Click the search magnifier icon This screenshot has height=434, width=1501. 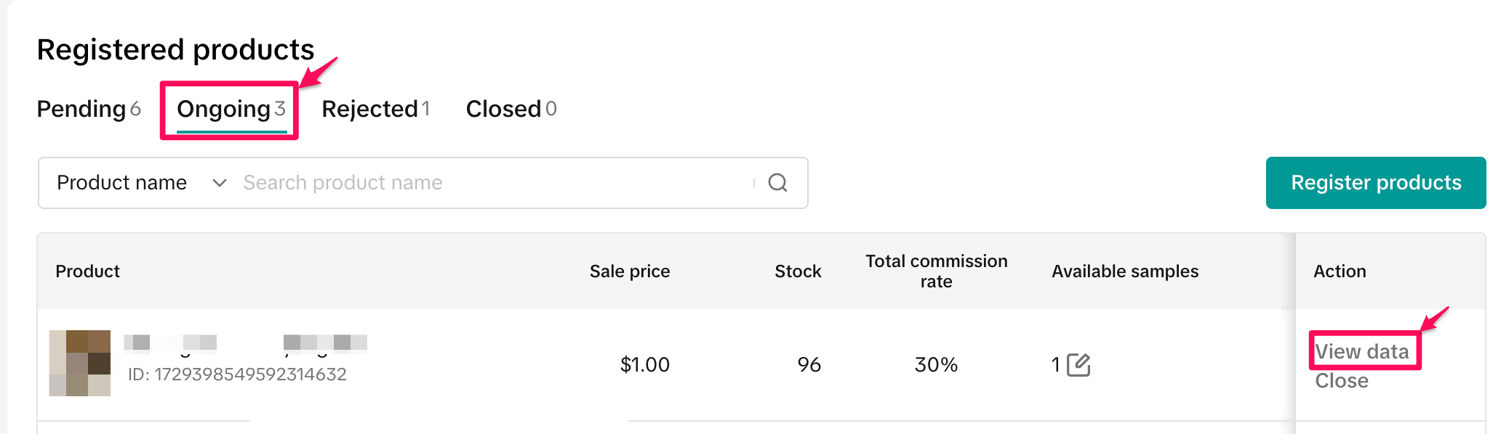pos(777,183)
